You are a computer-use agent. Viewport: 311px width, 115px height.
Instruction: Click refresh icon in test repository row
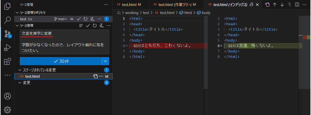coord(86,19)
